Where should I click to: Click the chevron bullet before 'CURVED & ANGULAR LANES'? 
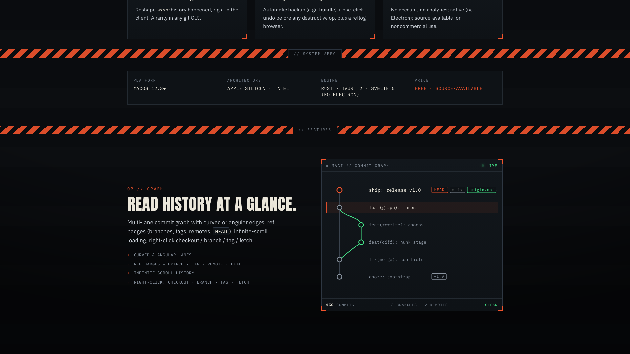coord(129,255)
